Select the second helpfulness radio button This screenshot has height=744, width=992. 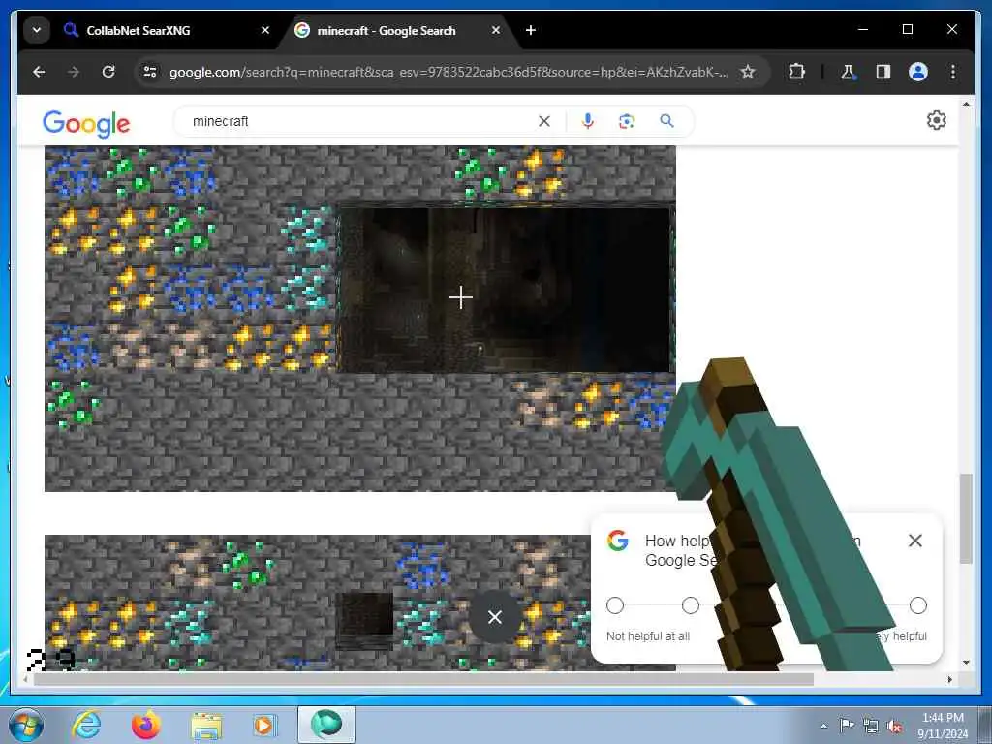(x=691, y=605)
